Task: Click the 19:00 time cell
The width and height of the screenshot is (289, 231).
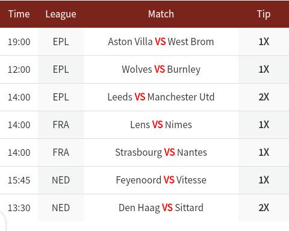Action: 19,42
